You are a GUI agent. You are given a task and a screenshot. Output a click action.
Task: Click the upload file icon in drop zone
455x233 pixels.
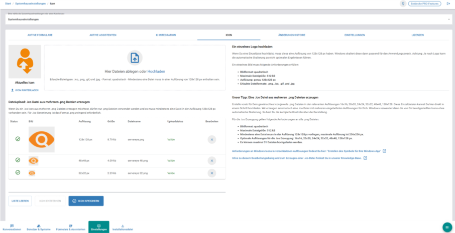[x=135, y=58]
